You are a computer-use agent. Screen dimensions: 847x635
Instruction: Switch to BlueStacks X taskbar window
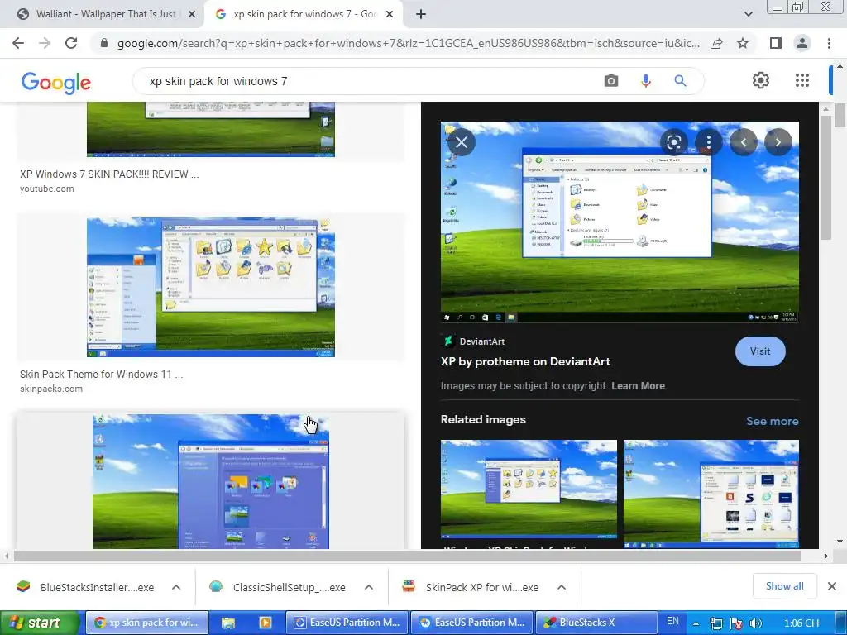[596, 623]
